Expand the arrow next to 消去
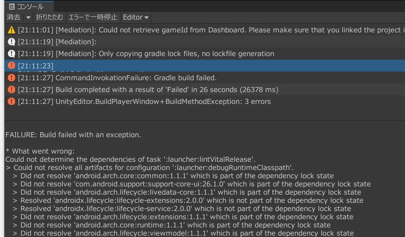 point(28,18)
